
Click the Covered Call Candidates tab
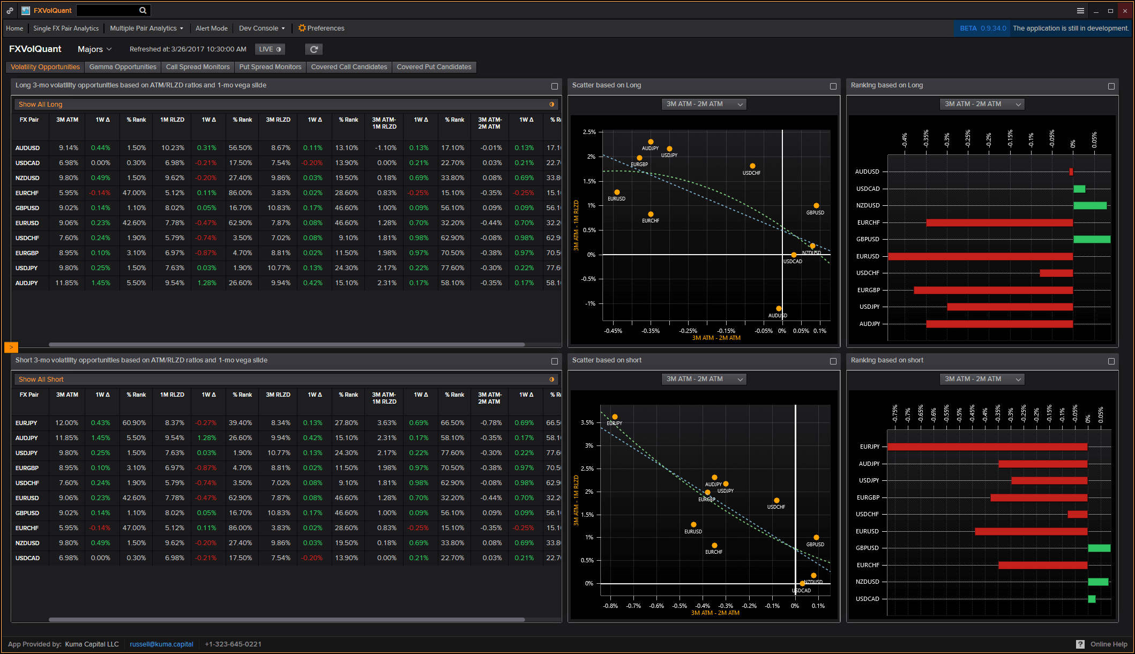point(348,66)
